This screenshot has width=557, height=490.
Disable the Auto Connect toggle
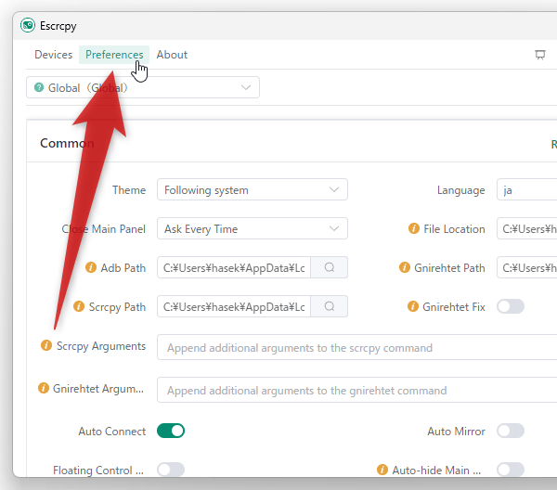tap(171, 431)
